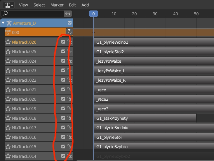The height and width of the screenshot is (161, 214).
Task: Toggle solo star on NlaTrack.018
Action: click(x=8, y=118)
